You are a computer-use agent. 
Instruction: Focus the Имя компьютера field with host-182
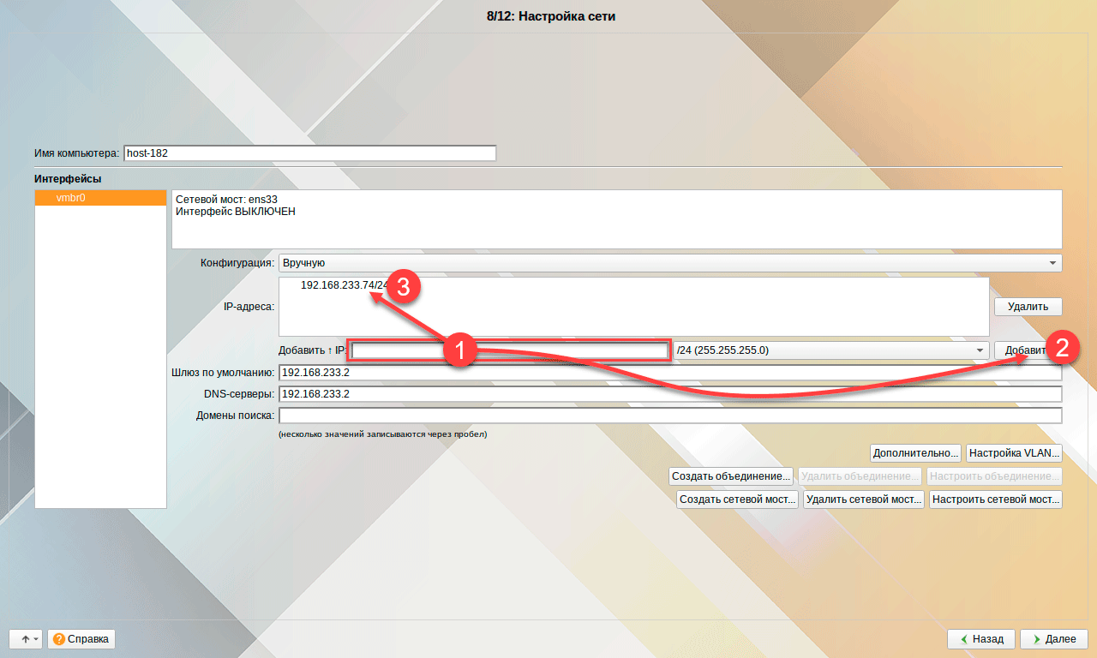pos(310,153)
